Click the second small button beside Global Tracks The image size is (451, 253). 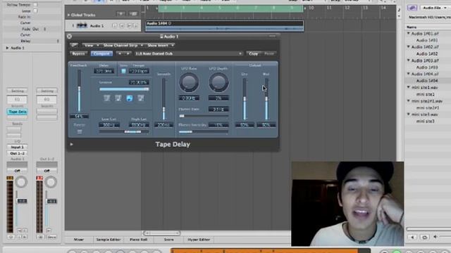click(x=133, y=14)
